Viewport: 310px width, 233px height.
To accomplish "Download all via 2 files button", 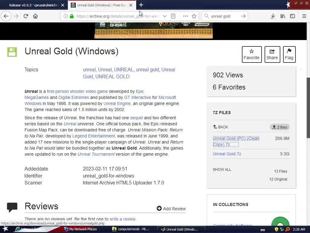I will point(280,127).
